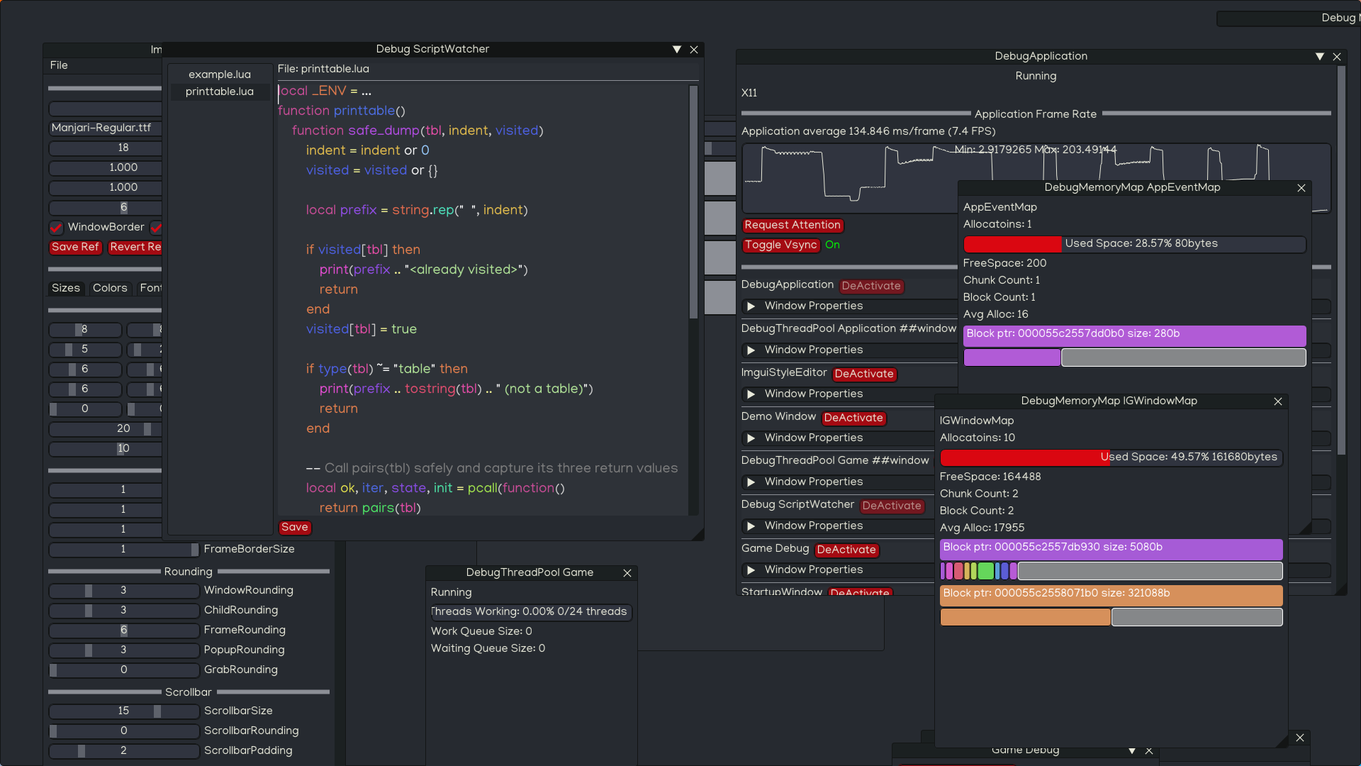Viewport: 1361px width, 766px height.
Task: Toggle Vsync in DebugApplication
Action: tap(781, 245)
